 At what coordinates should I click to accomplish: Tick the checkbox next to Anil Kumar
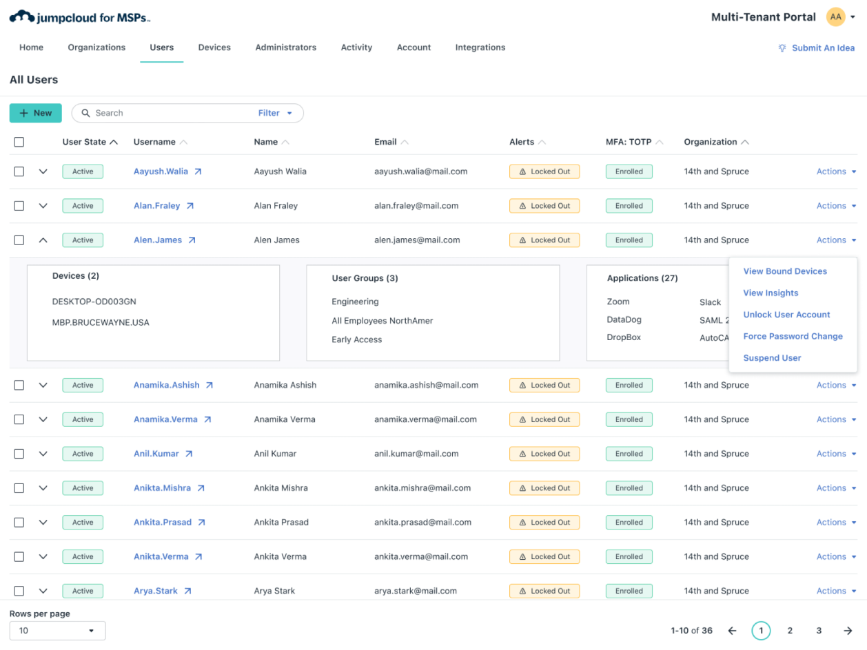19,454
